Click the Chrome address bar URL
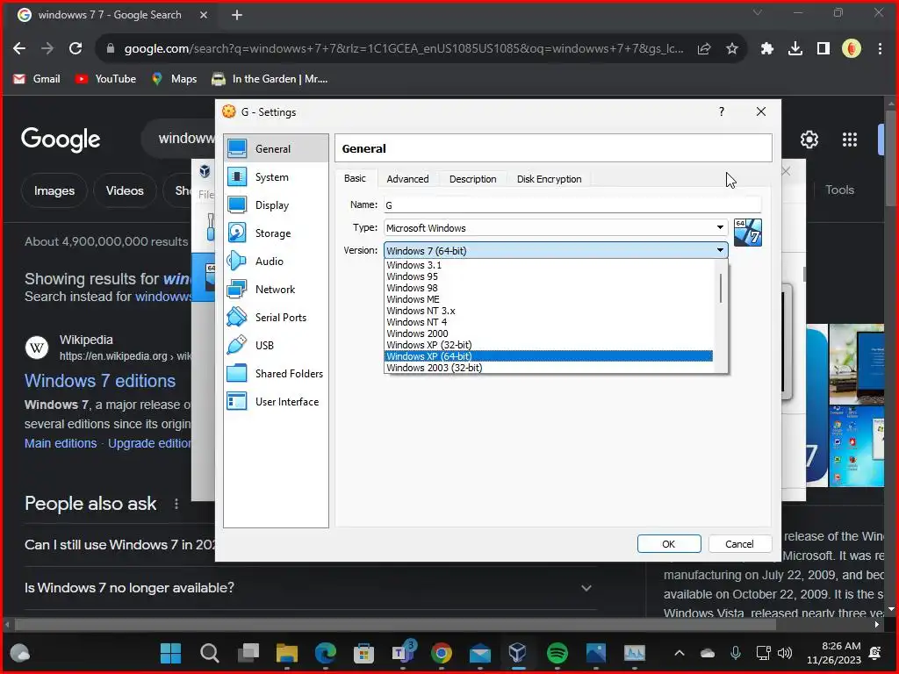The image size is (899, 674). tap(404, 49)
